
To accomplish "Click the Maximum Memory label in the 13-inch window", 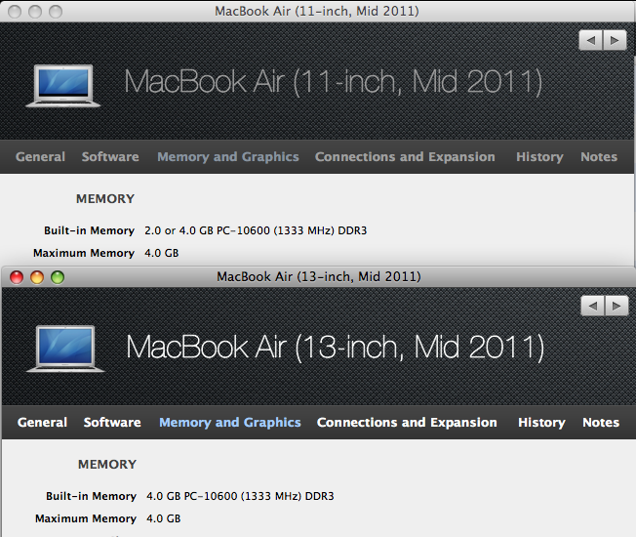I will click(86, 518).
